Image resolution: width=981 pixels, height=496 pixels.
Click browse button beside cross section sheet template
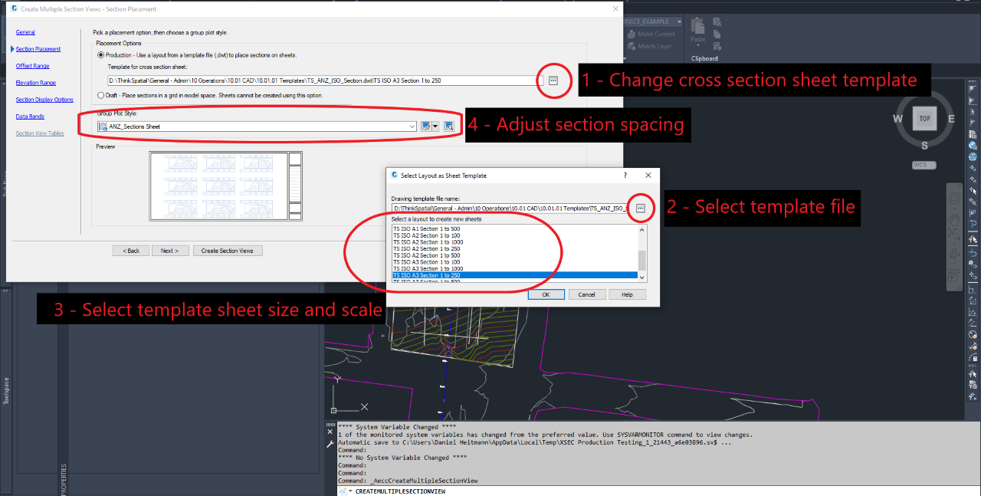pos(553,80)
